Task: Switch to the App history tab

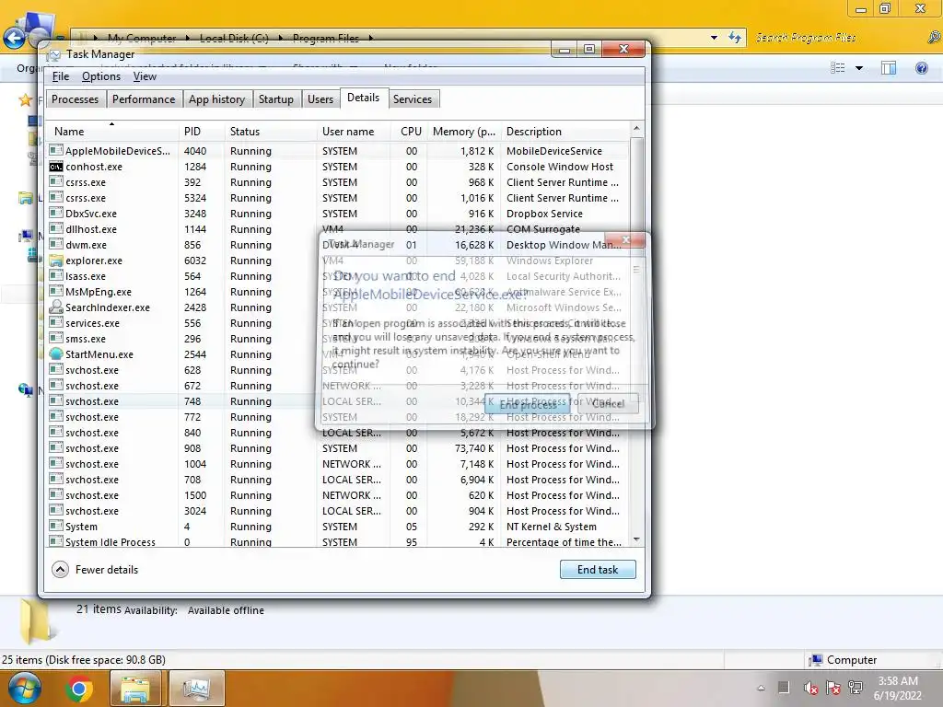Action: coord(216,99)
